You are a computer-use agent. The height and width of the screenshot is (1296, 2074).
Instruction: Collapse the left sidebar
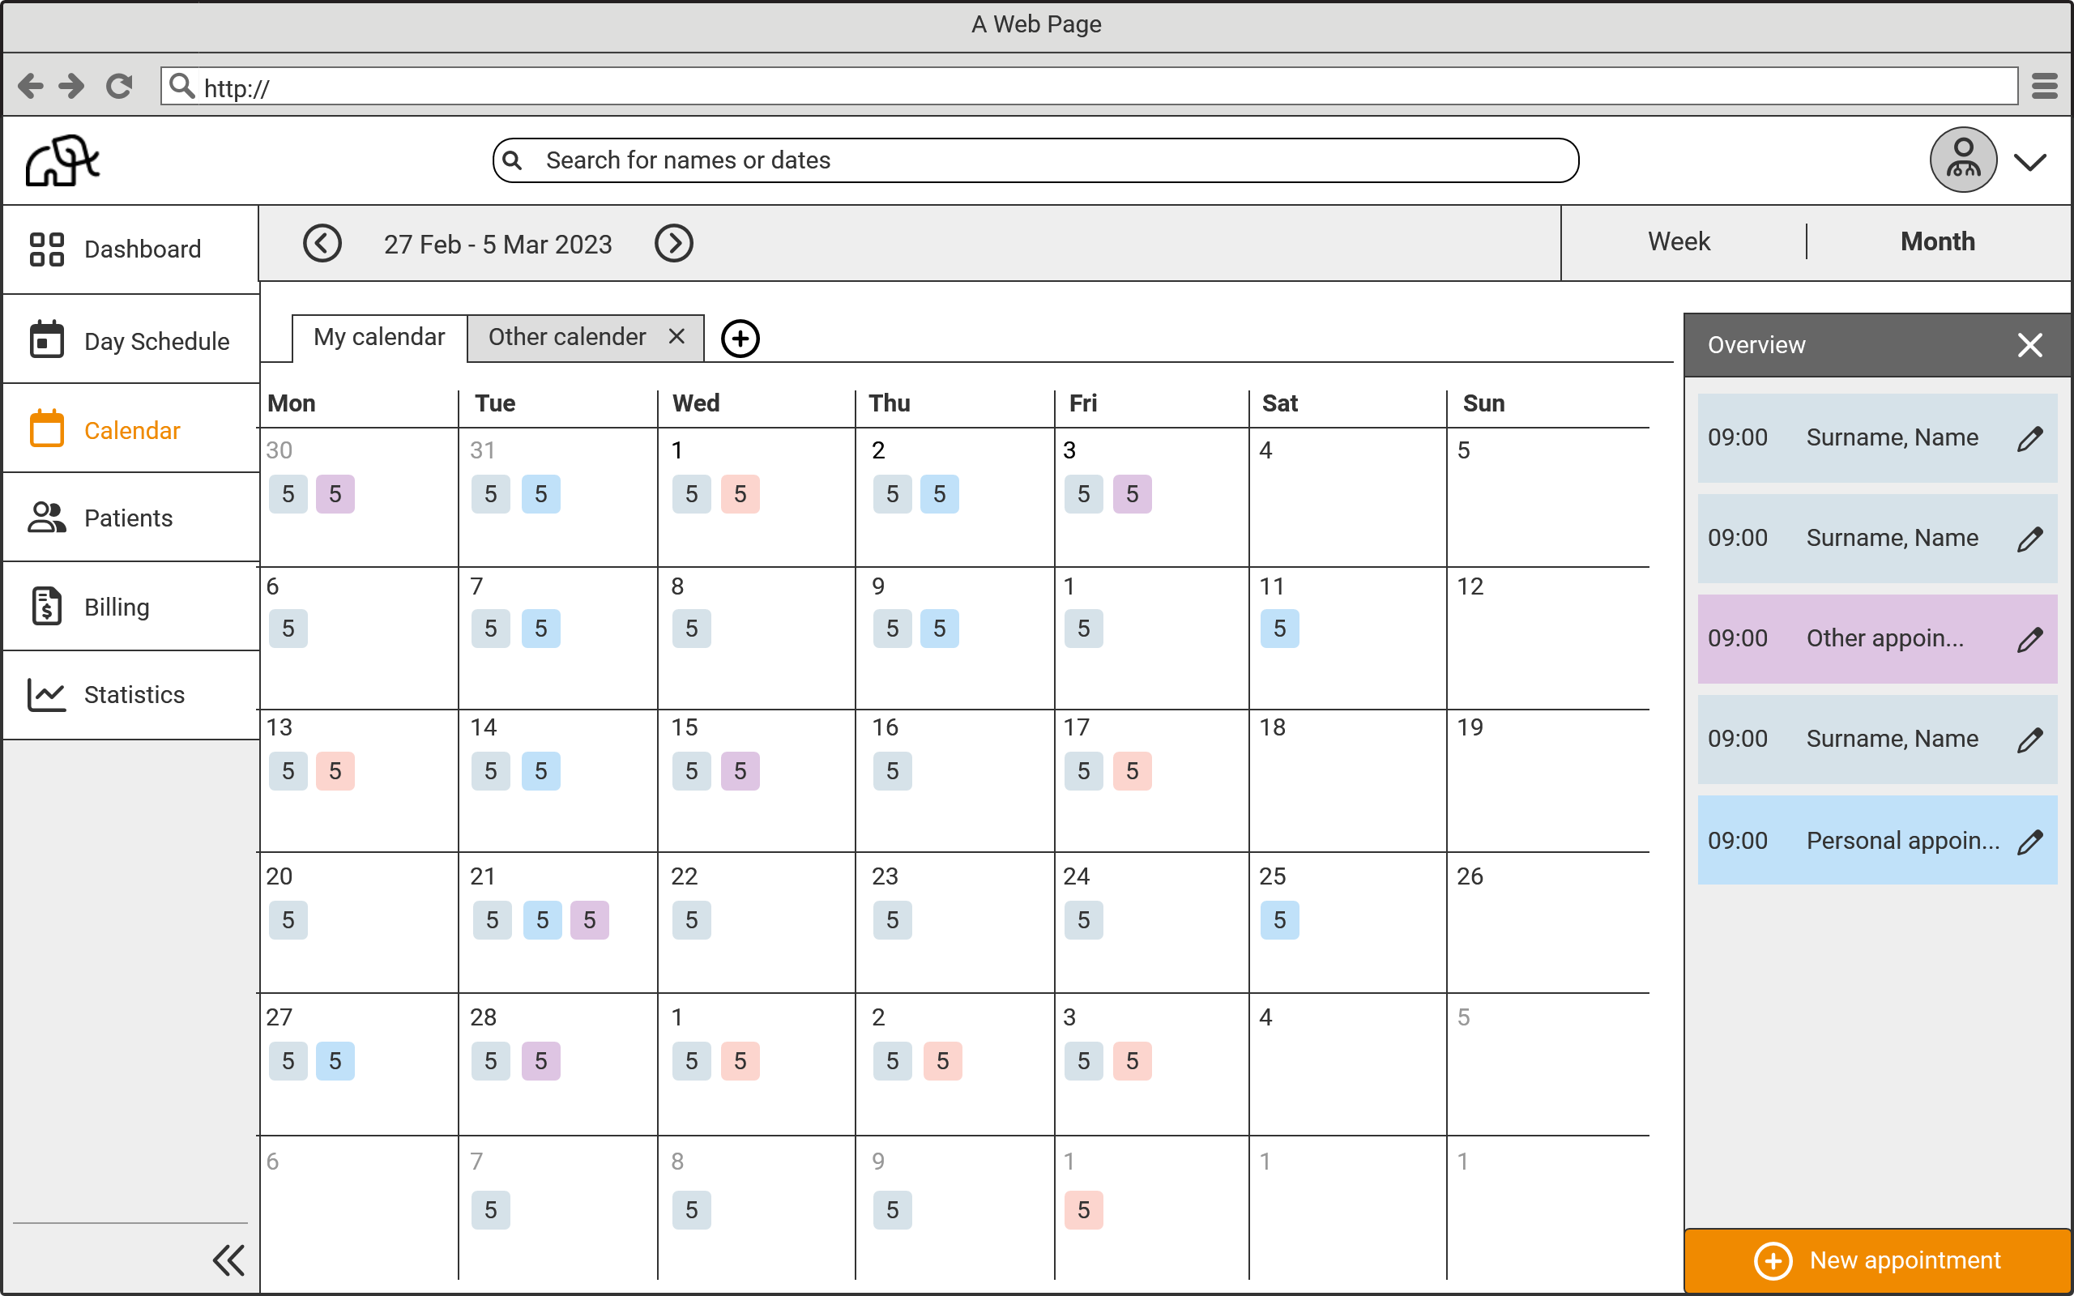[228, 1259]
